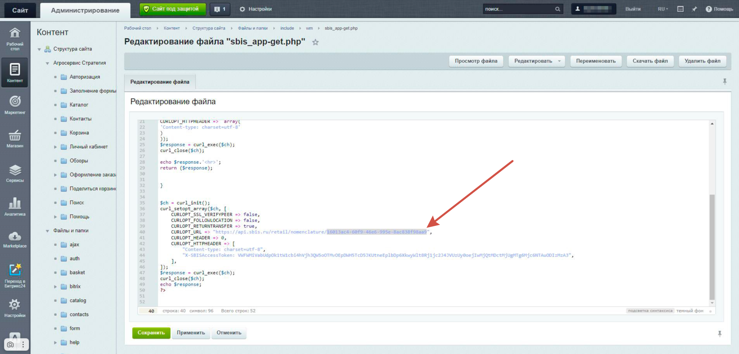Open the Авторизация folder

tap(80, 77)
